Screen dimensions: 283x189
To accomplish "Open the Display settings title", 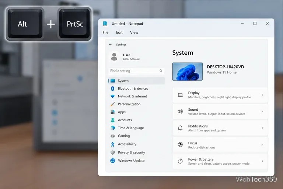I will pyautogui.click(x=194, y=93).
